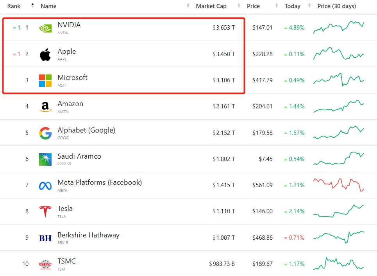Sort by Today percentage change column
This screenshot has width=377, height=276.
[x=293, y=6]
